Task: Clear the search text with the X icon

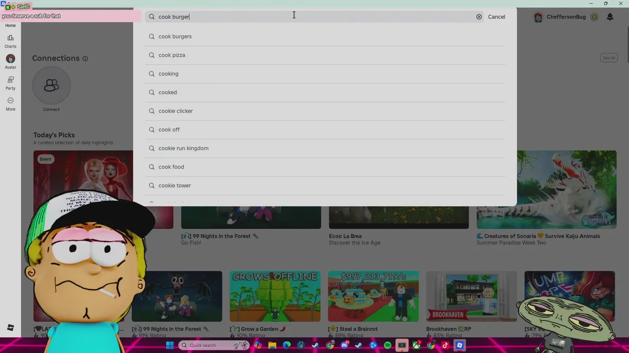Action: click(479, 17)
